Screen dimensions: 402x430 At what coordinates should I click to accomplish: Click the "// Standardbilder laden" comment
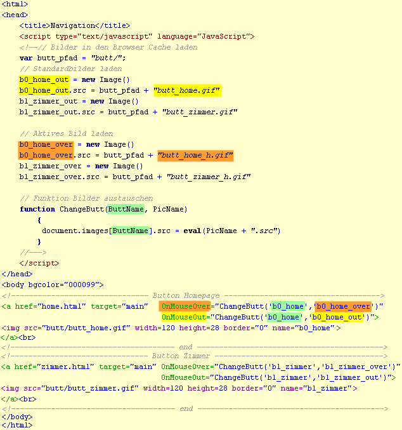click(70, 69)
